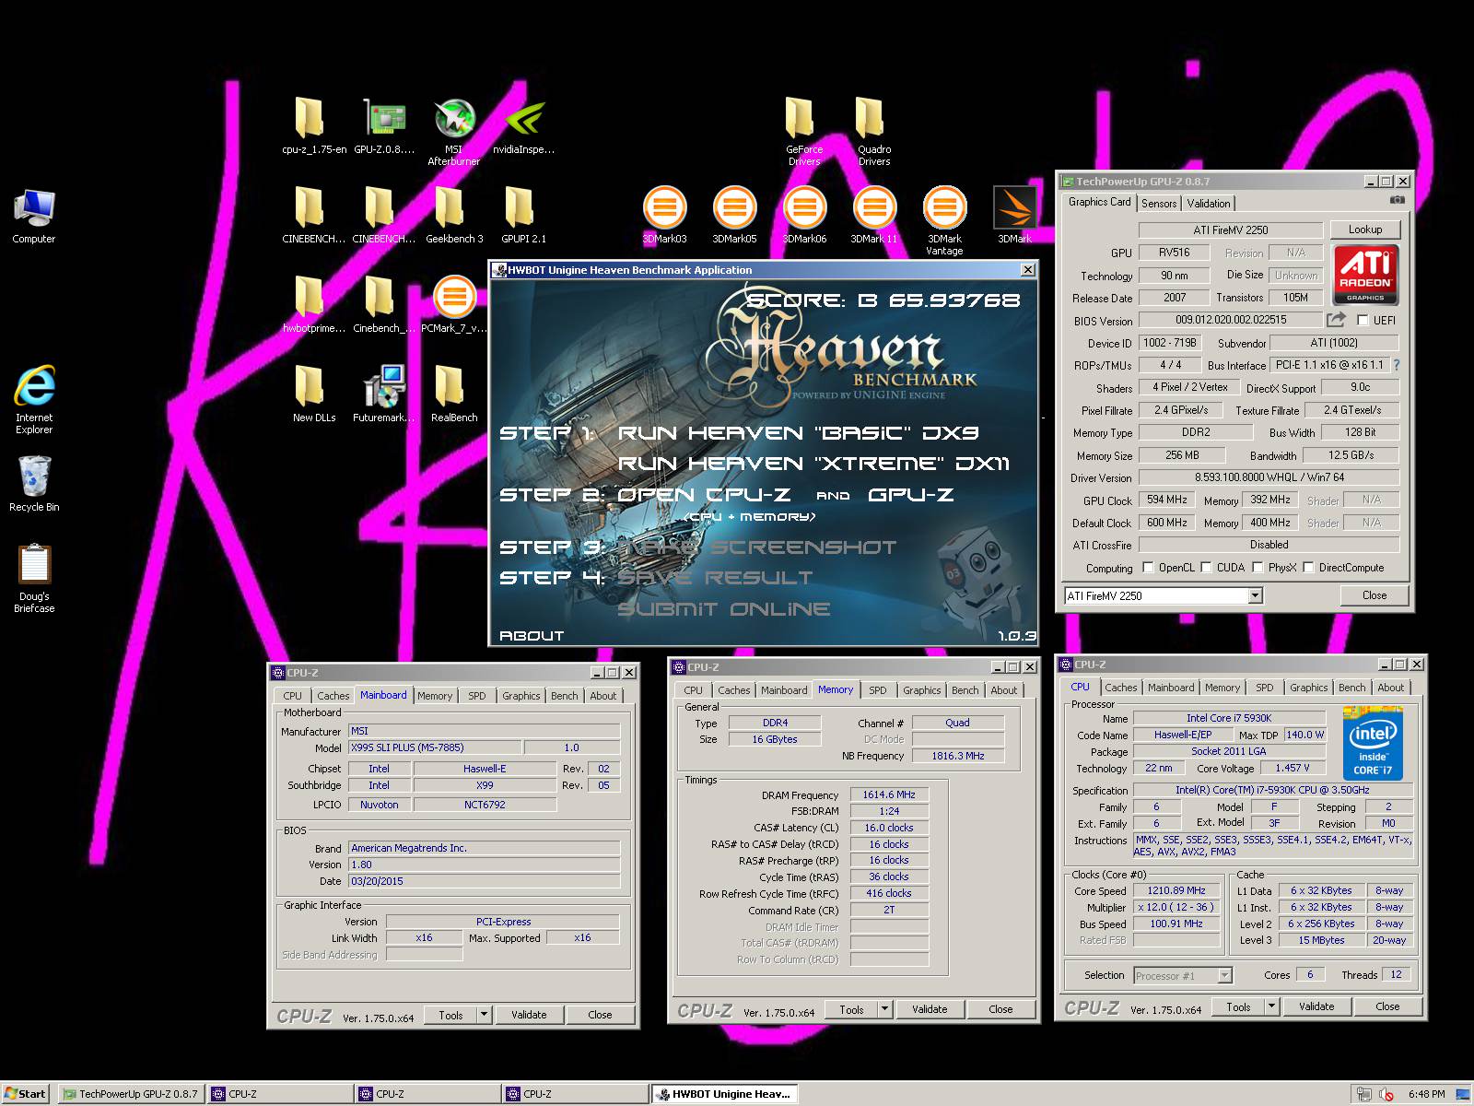Screen dimensions: 1474x1106
Task: Click Run Heaven Basic DX9
Action: (798, 433)
